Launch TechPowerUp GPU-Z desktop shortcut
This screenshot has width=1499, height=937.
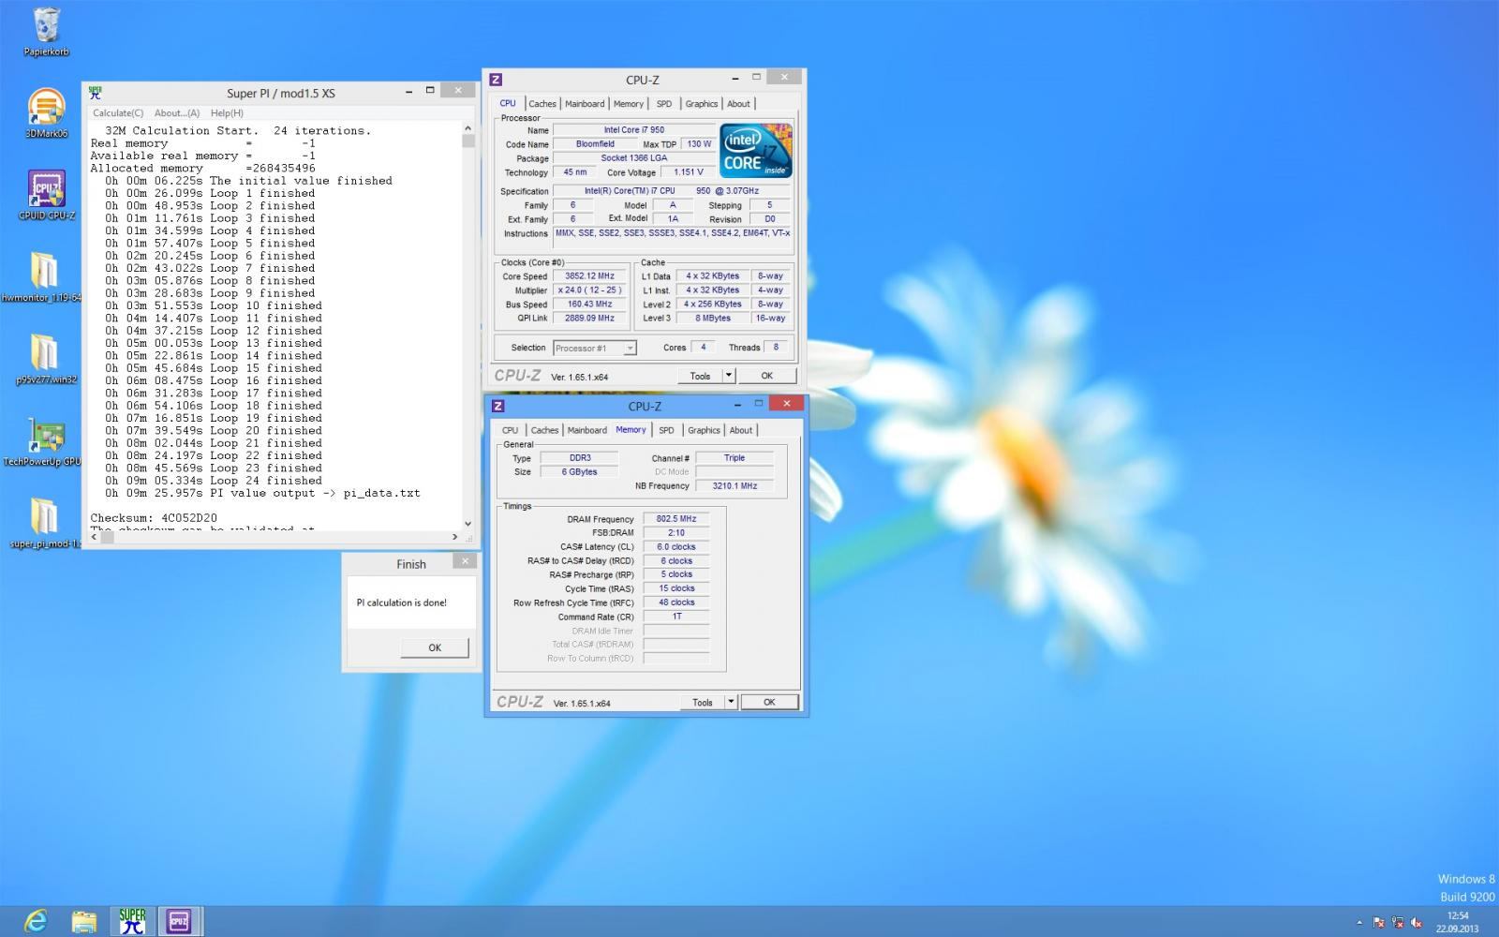coord(45,437)
